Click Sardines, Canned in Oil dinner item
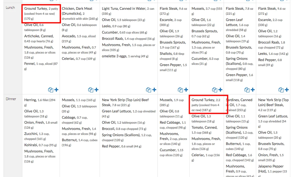292x177 pixels. (239, 100)
